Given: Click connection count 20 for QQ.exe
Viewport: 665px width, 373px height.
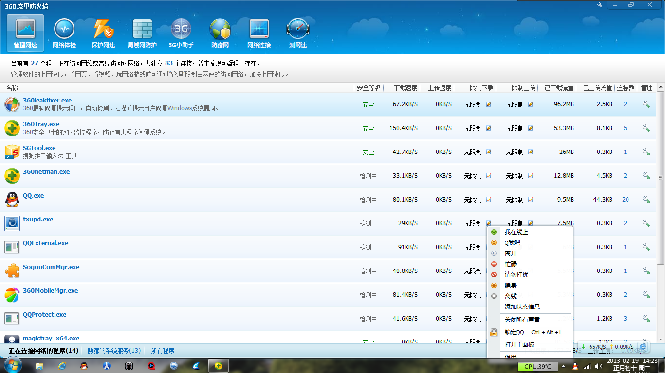Looking at the screenshot, I should pos(626,200).
